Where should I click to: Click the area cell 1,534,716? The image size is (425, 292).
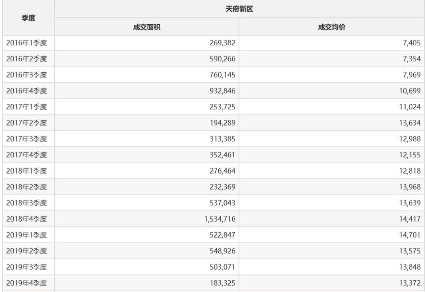pos(220,219)
